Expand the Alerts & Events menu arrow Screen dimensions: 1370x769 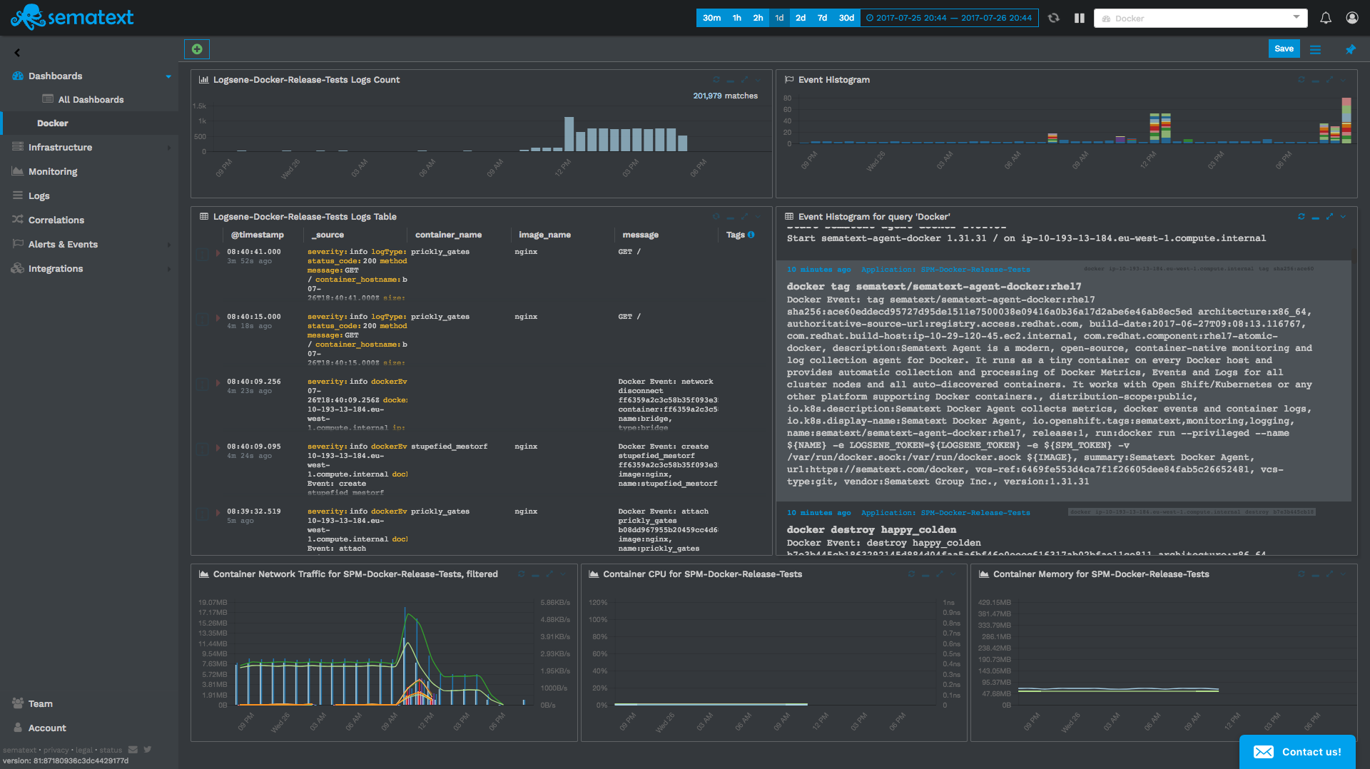coord(169,245)
